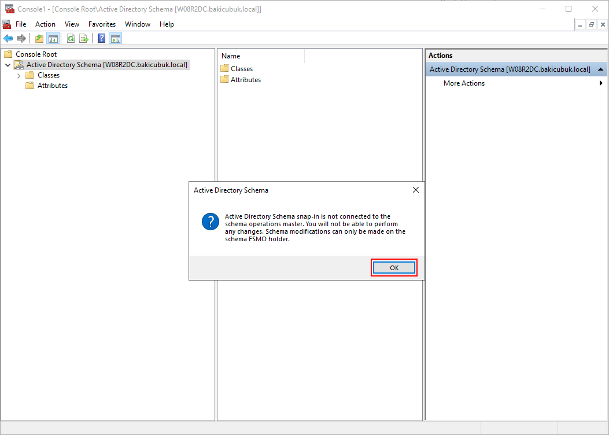Click the Help question mark toolbar icon
Viewport: 609px width, 435px height.
[x=102, y=38]
